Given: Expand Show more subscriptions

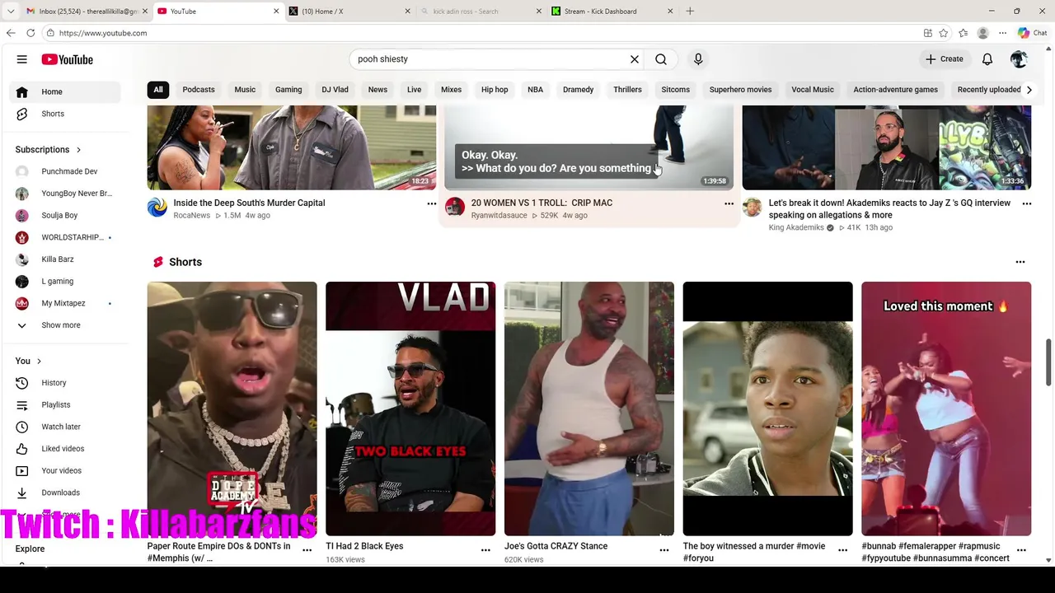Looking at the screenshot, I should 66,325.
